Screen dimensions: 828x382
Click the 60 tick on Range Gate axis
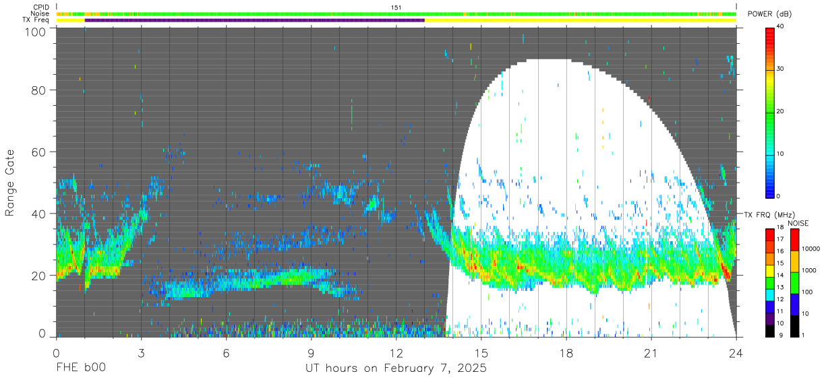coord(38,152)
